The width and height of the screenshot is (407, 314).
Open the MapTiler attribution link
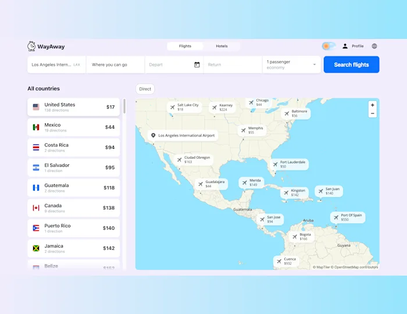tap(321, 267)
